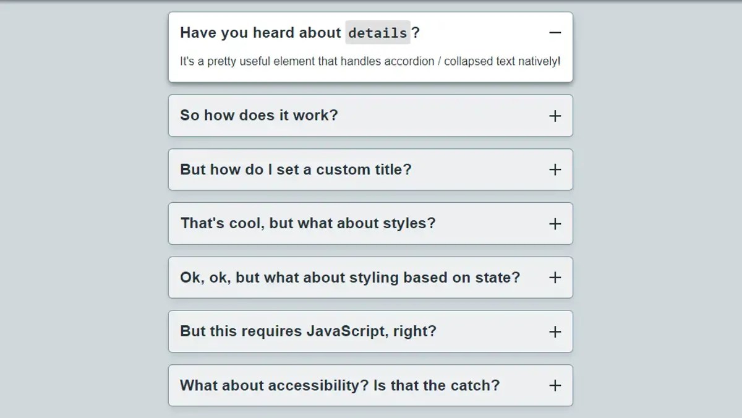The width and height of the screenshot is (742, 418).
Task: Click the 'Have you heard about' heading text
Action: click(x=260, y=33)
